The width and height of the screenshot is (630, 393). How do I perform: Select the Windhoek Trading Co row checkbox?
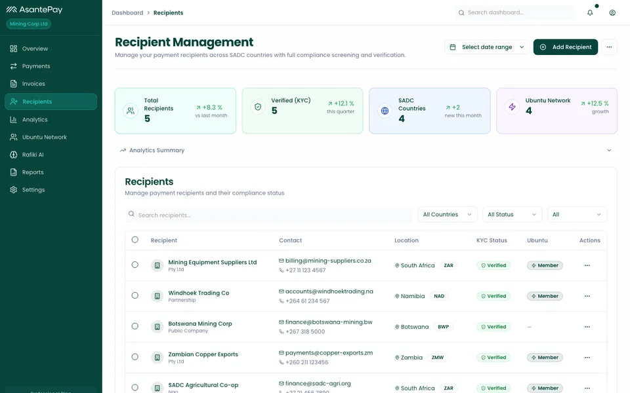tap(135, 295)
